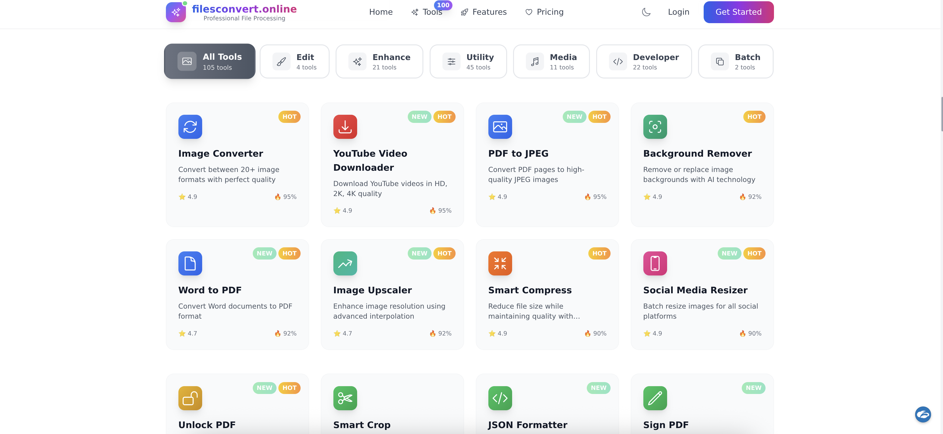The height and width of the screenshot is (434, 943).
Task: Click the JSON Formatter code icon
Action: [x=500, y=398]
